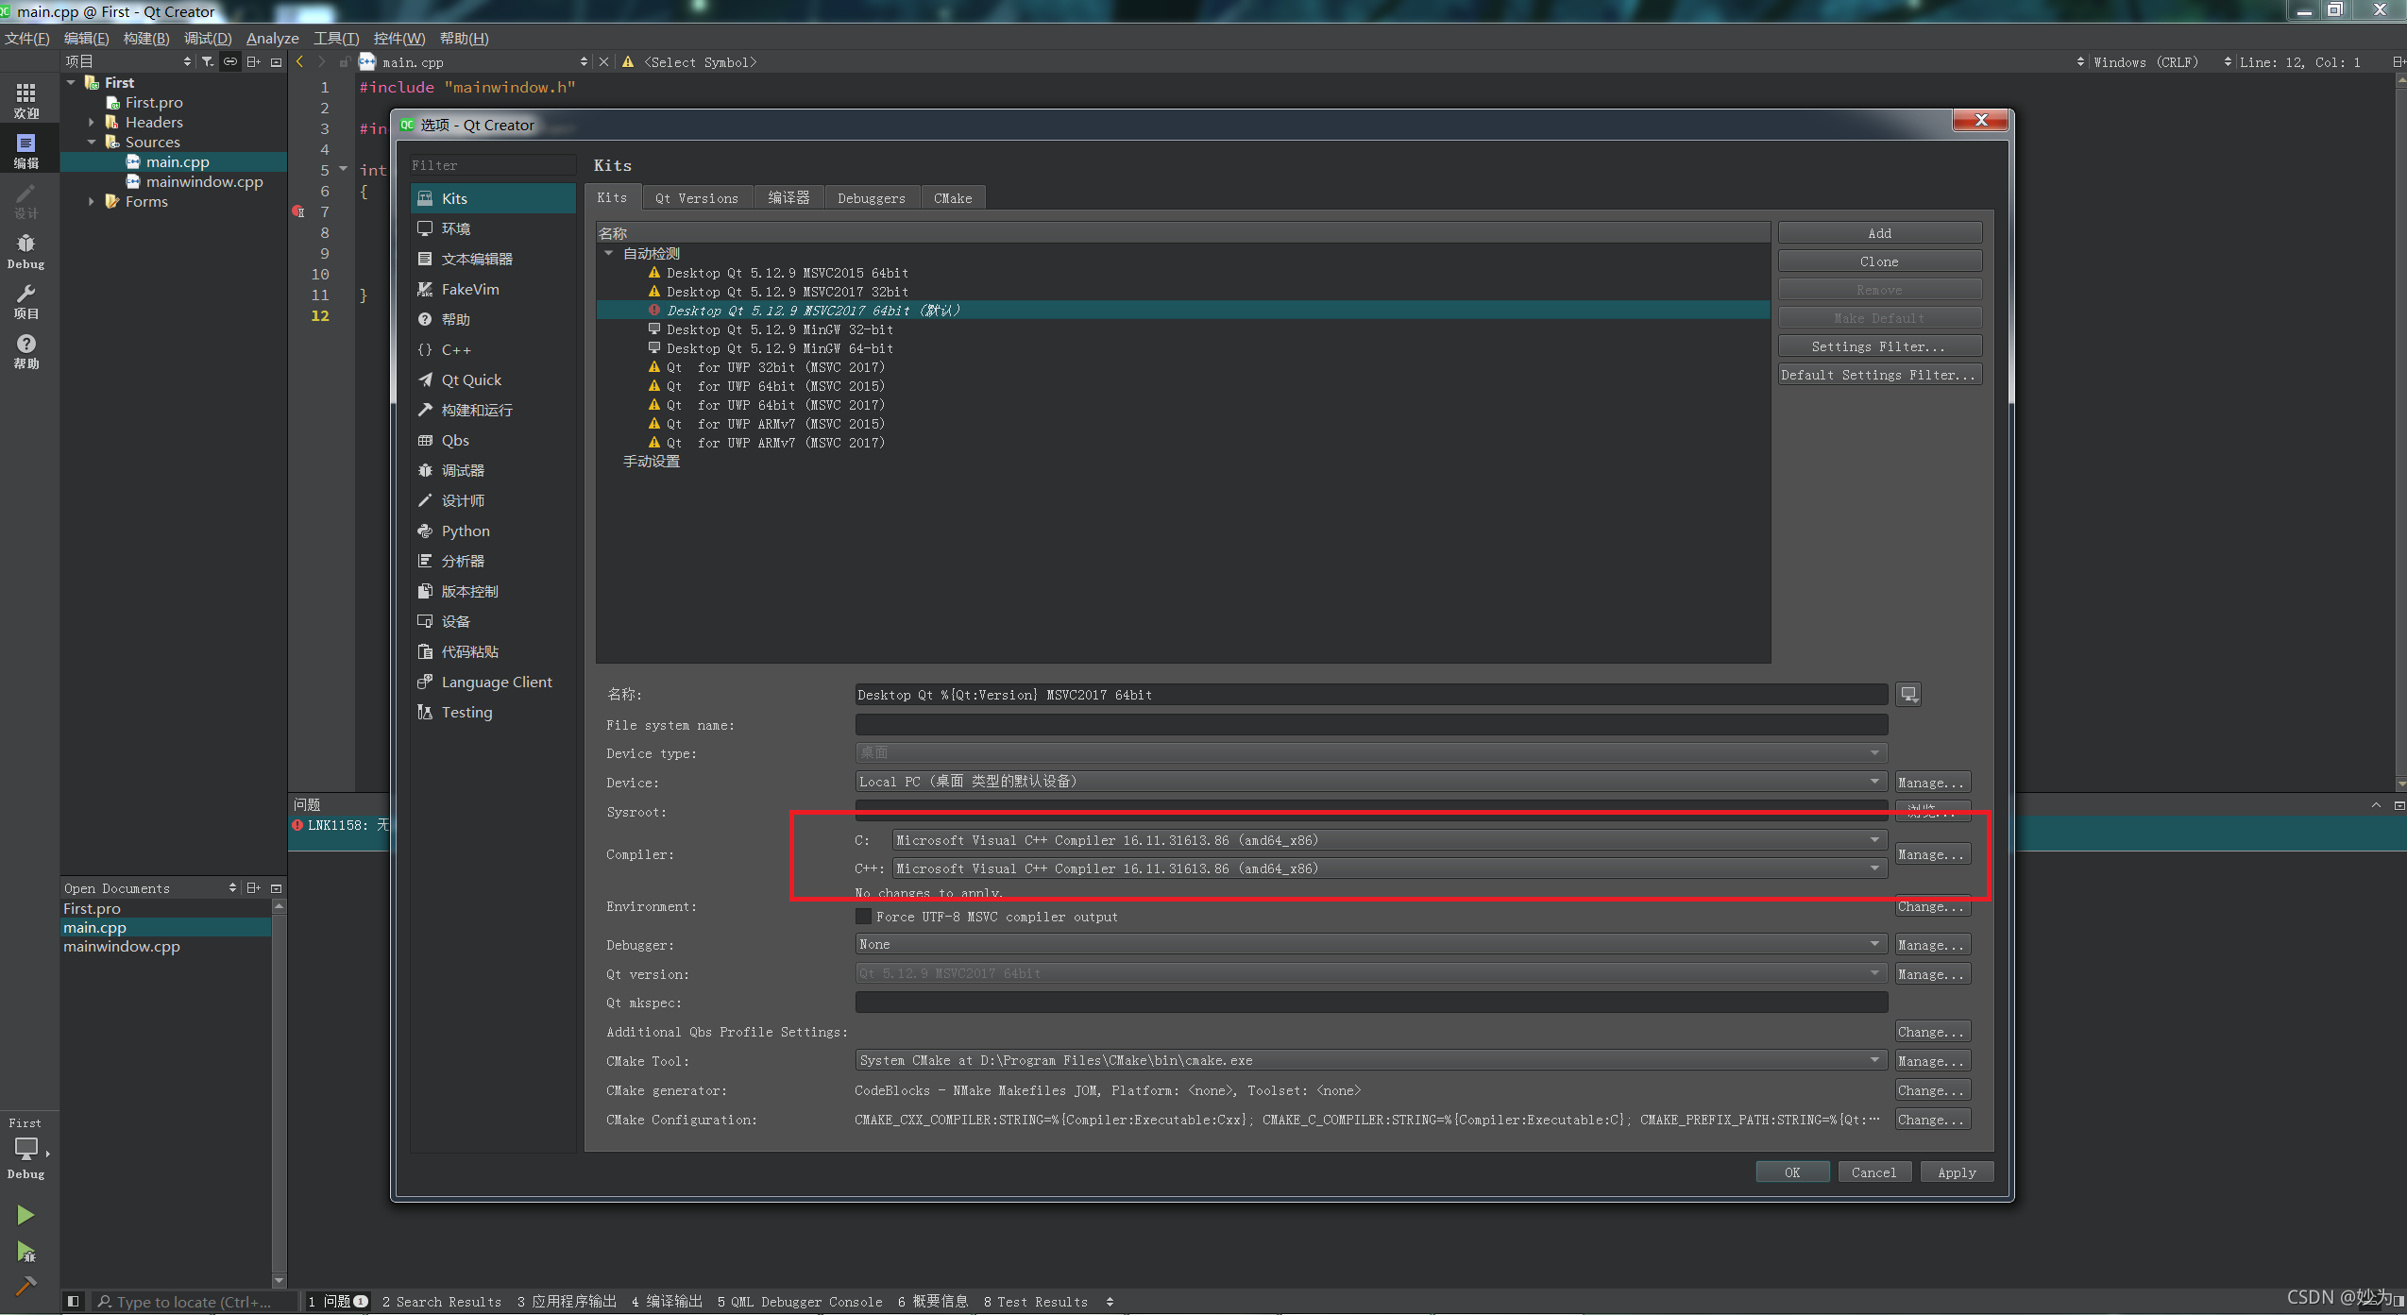Switch to the Qt Versions tab
The width and height of the screenshot is (2407, 1315).
pyautogui.click(x=697, y=197)
